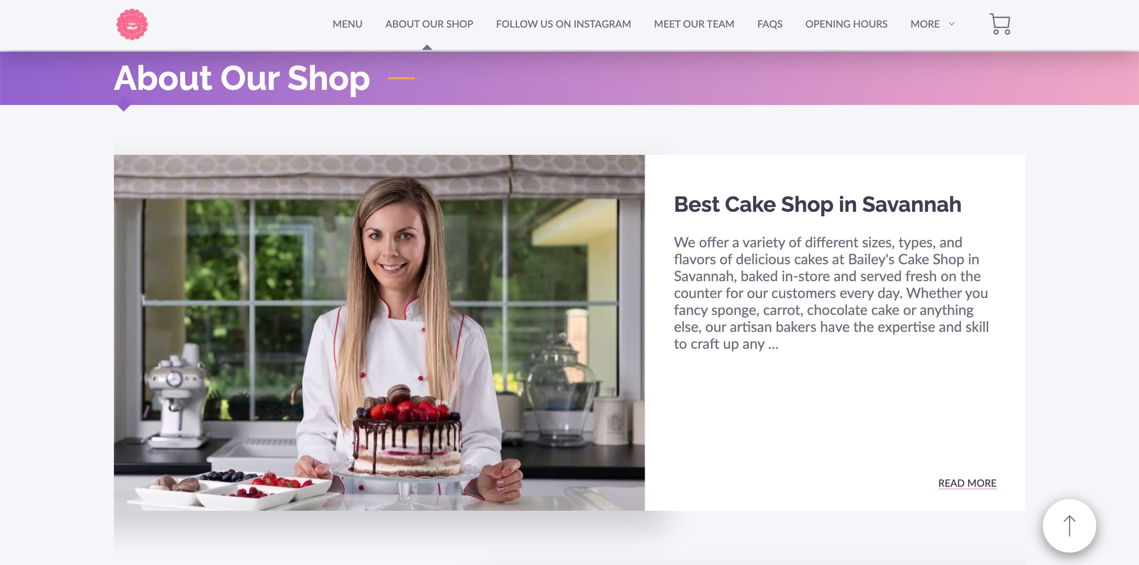Open the FAQS page
The image size is (1139, 565).
770,24
